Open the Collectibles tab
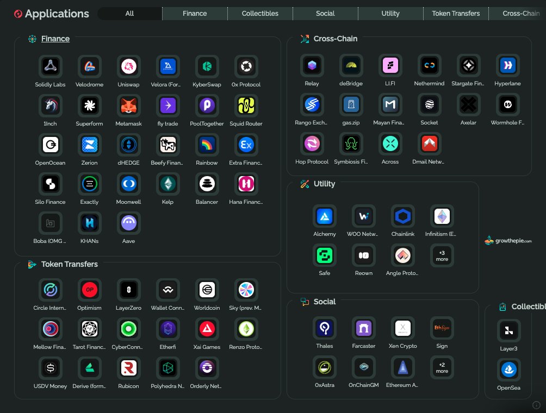The image size is (546, 413). 260,13
